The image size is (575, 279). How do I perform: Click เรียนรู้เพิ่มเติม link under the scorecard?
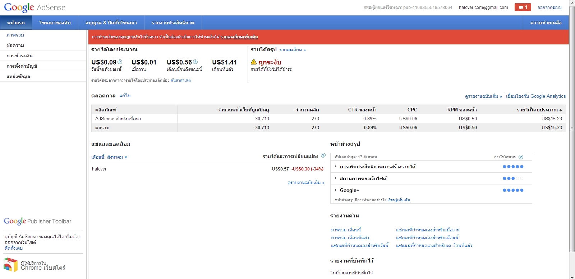pyautogui.click(x=399, y=200)
